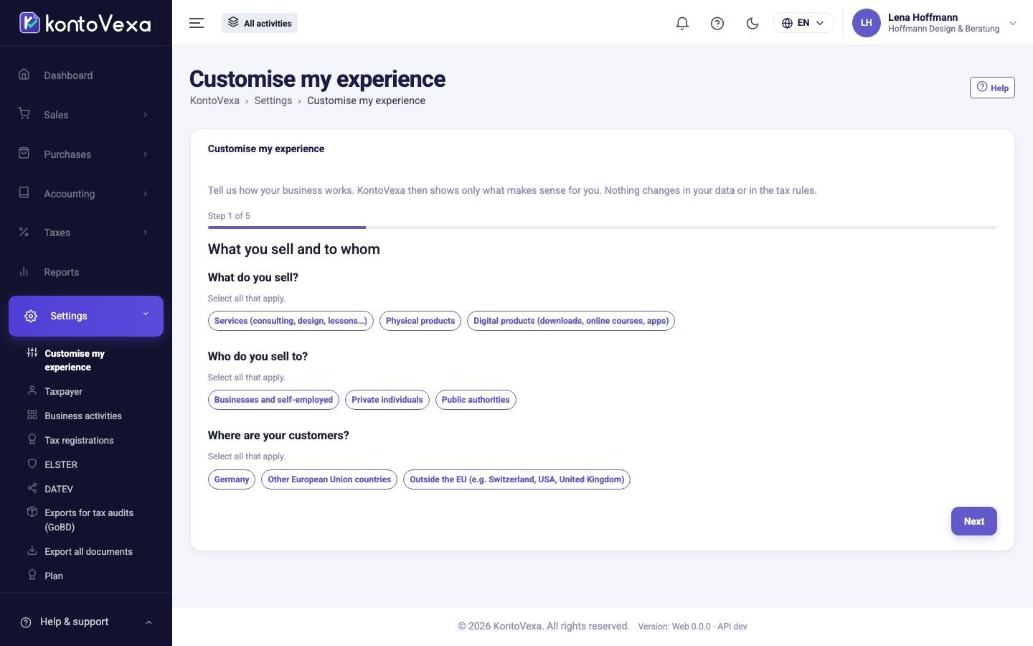Toggle the hamburger sidebar menu
The image size is (1033, 646).
pyautogui.click(x=197, y=23)
